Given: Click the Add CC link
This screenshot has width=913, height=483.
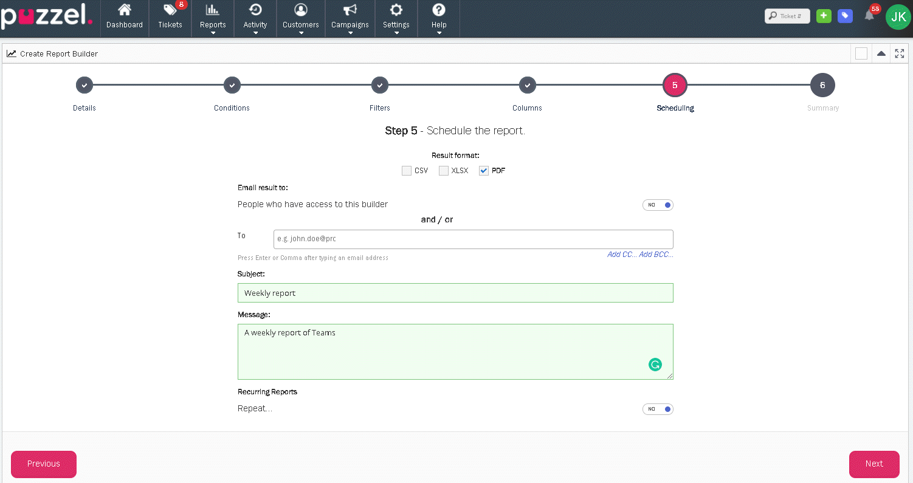Looking at the screenshot, I should 621,255.
